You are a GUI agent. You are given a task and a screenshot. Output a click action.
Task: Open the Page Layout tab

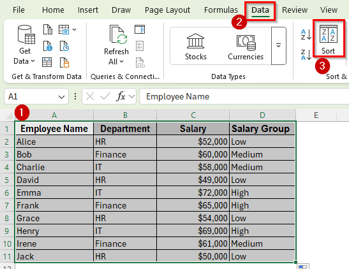[167, 10]
